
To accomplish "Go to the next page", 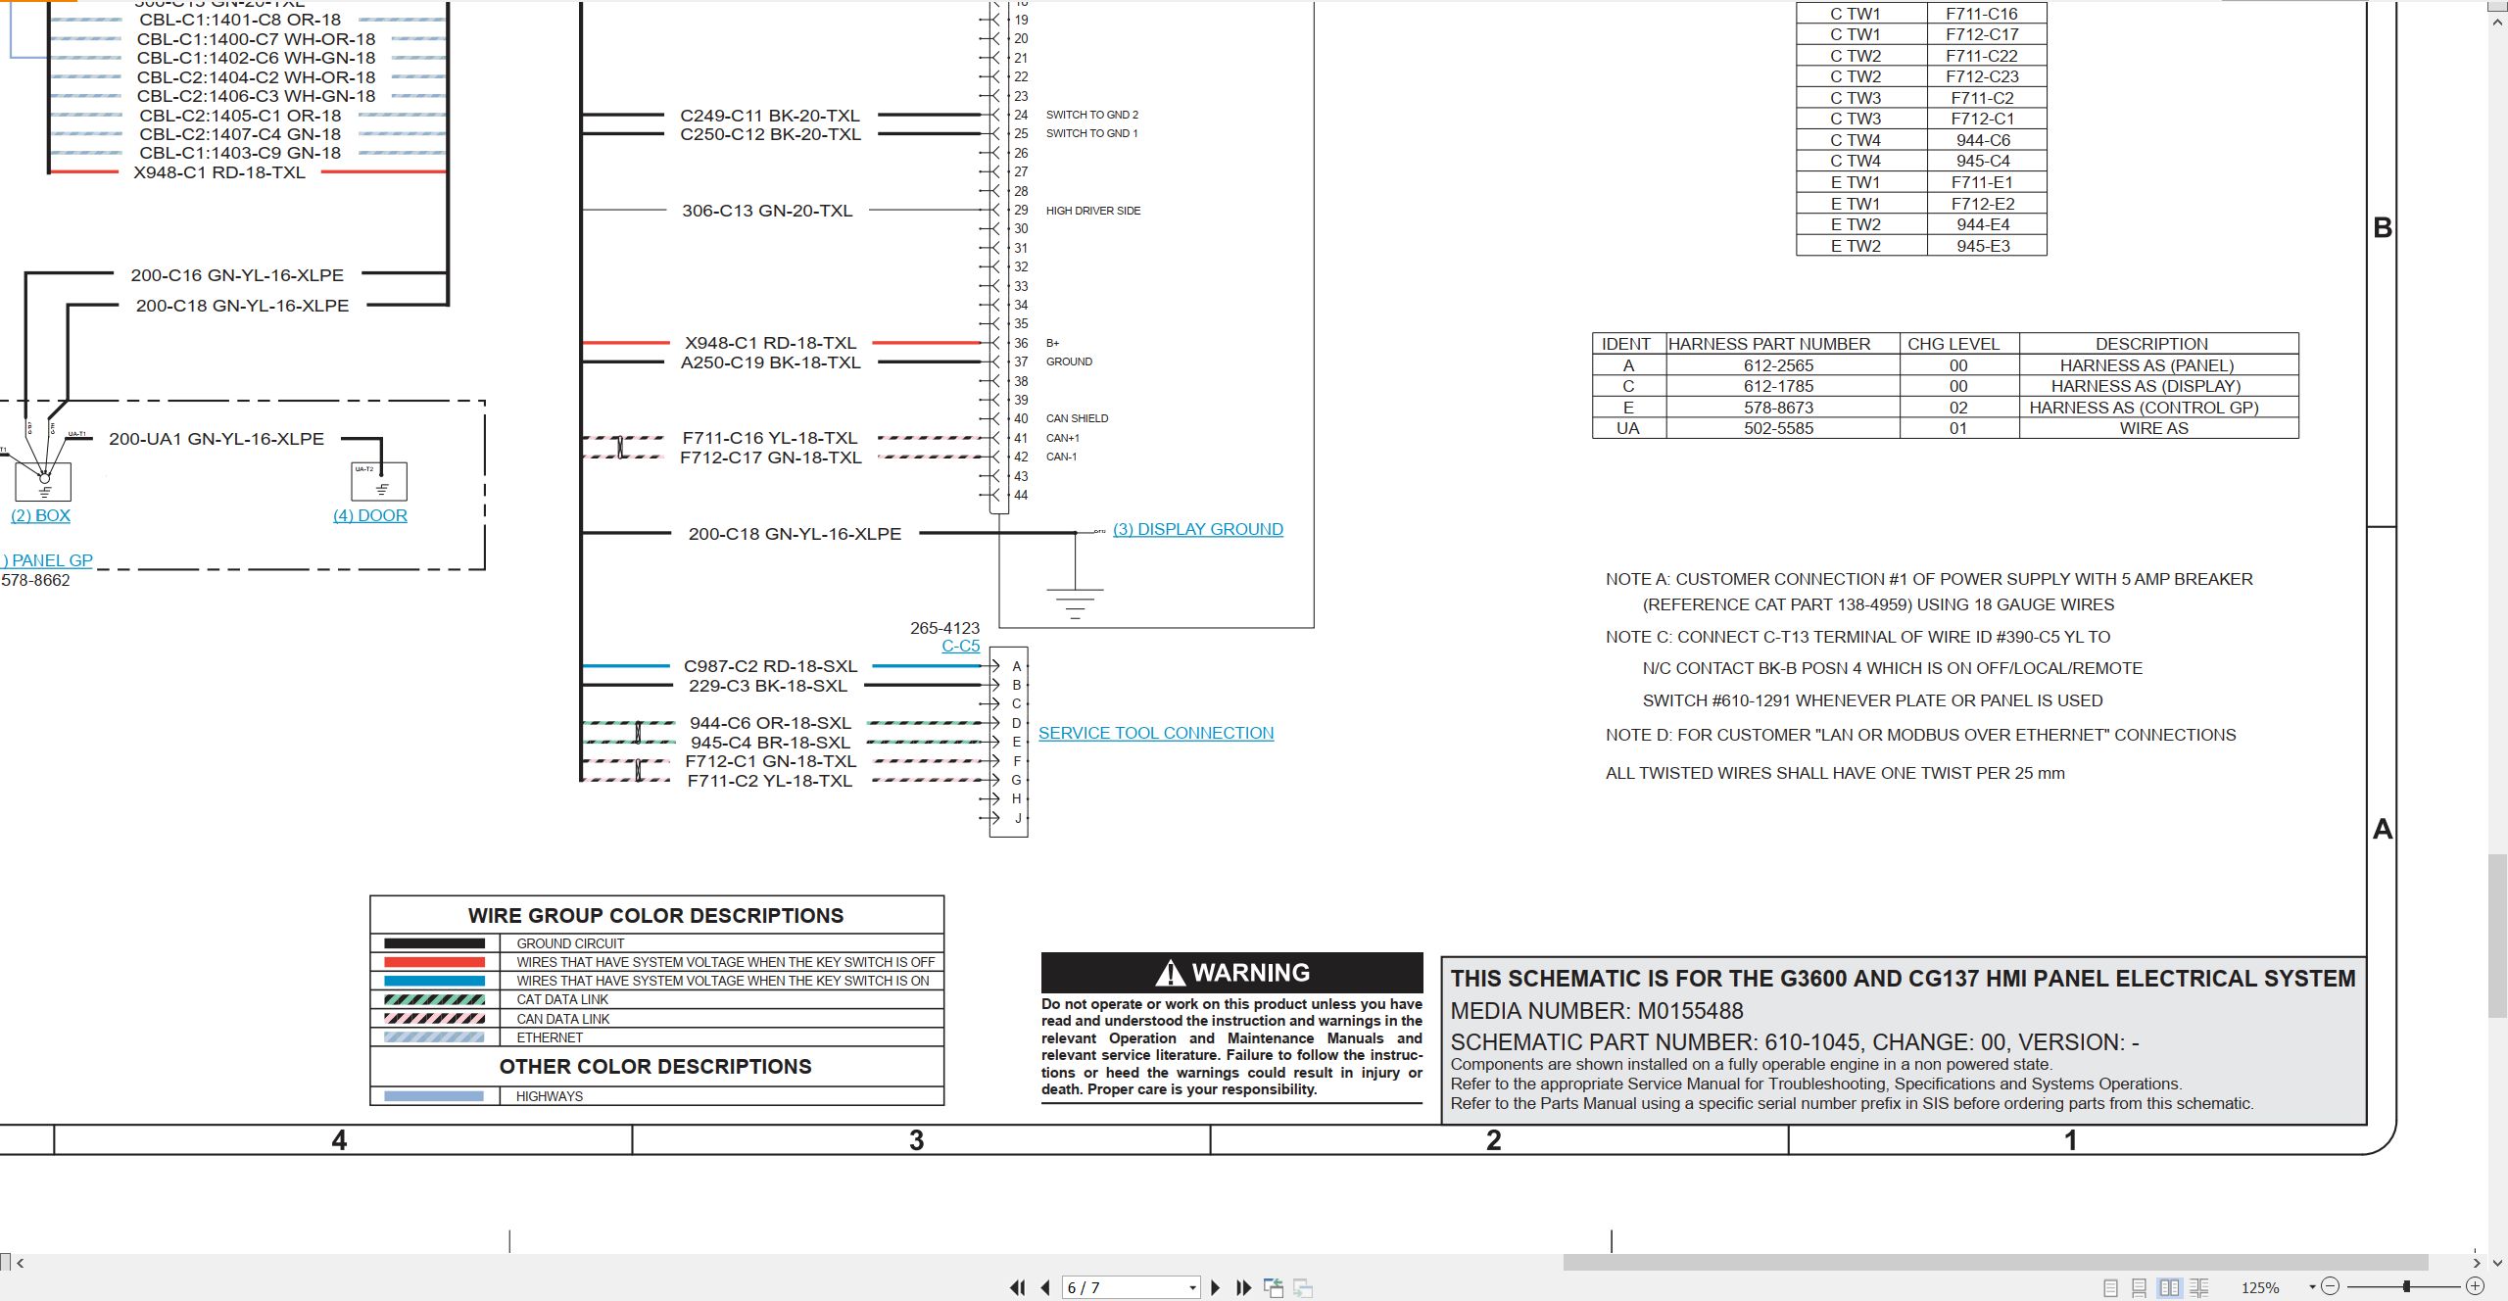I will pyautogui.click(x=1215, y=1287).
